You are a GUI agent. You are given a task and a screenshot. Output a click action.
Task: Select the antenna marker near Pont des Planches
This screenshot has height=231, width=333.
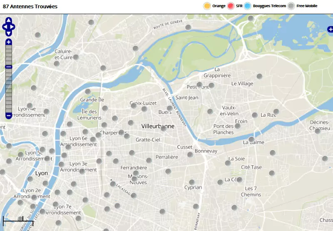238,126
